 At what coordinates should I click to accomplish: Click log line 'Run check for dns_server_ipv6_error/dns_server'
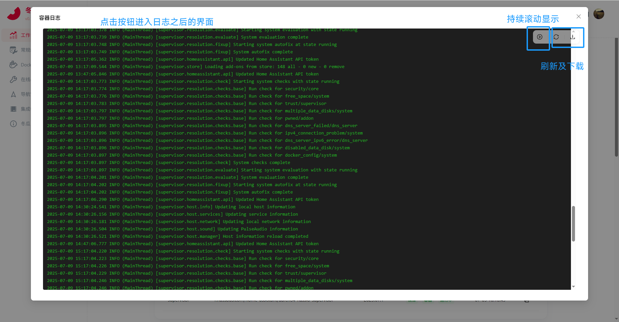pyautogui.click(x=207, y=141)
